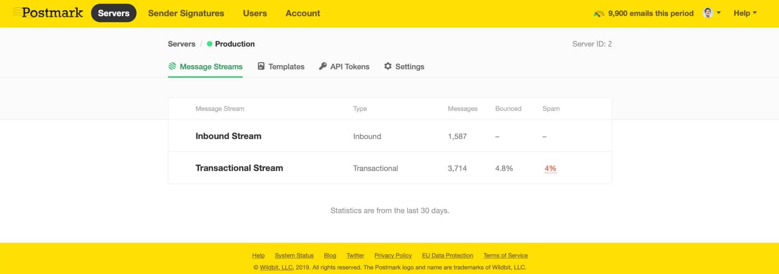779x274 pixels.
Task: Click the email usage gauge icon
Action: coord(599,14)
